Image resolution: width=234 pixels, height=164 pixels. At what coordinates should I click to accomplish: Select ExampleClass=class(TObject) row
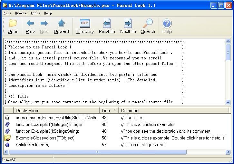pos(45,138)
